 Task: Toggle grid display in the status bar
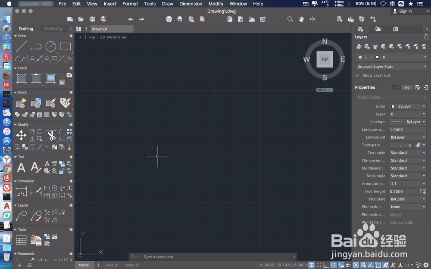click(x=312, y=265)
